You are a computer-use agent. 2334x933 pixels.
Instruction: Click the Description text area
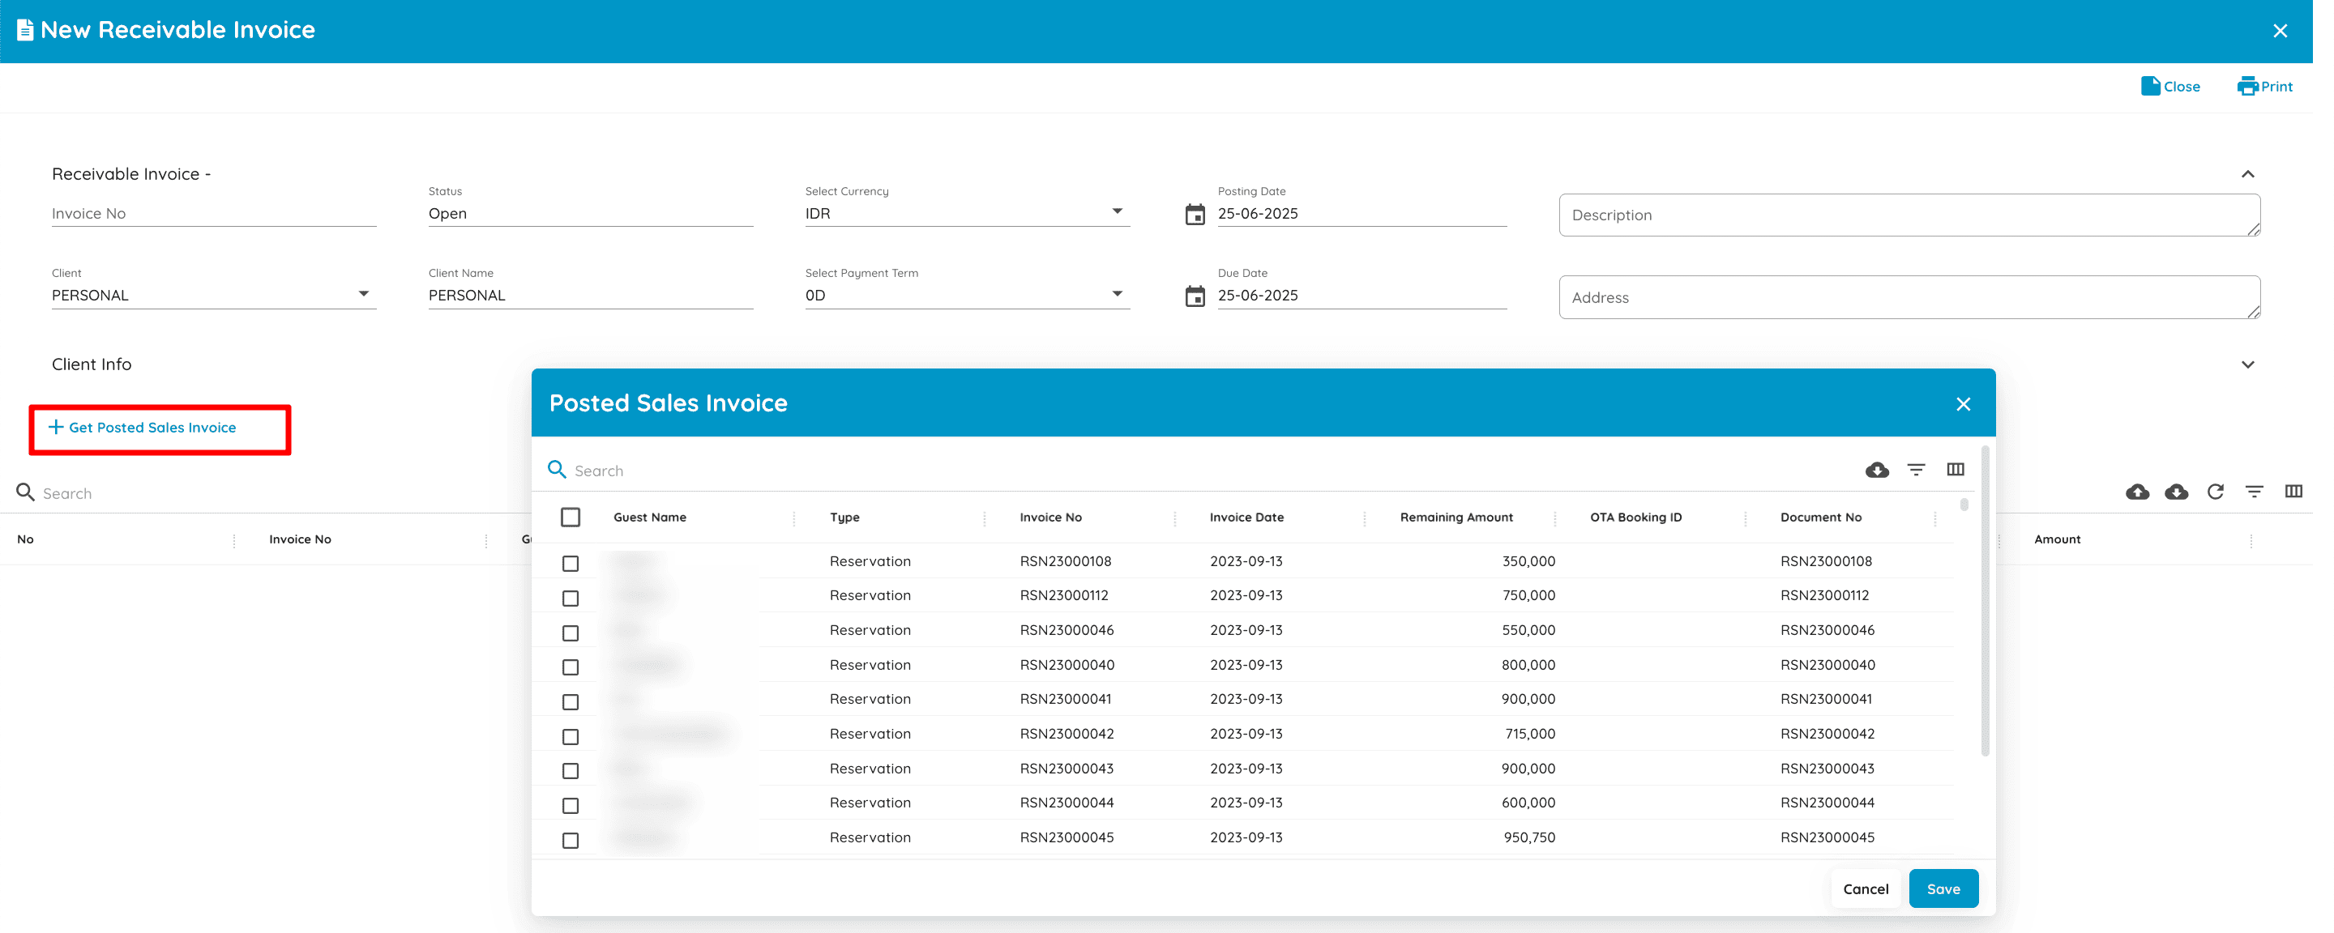[1909, 215]
